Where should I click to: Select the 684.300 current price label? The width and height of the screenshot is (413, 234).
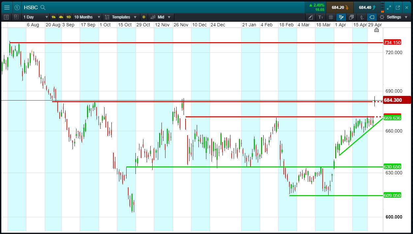397,100
